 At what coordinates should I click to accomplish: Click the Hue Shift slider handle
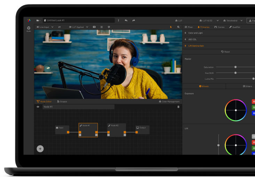pyautogui.click(x=235, y=73)
